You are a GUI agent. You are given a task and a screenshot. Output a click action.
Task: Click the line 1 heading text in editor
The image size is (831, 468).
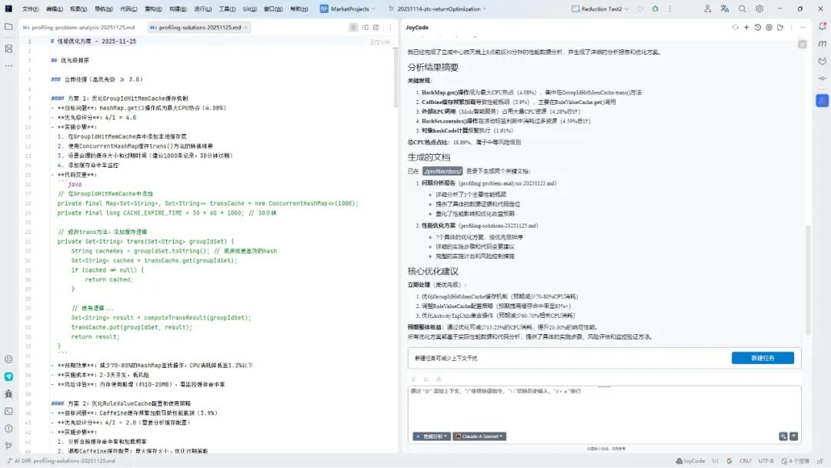pyautogui.click(x=93, y=42)
